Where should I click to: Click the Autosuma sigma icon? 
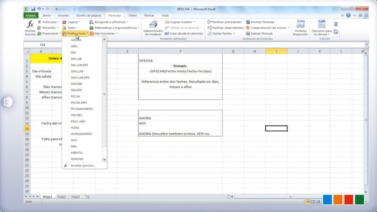click(x=39, y=22)
